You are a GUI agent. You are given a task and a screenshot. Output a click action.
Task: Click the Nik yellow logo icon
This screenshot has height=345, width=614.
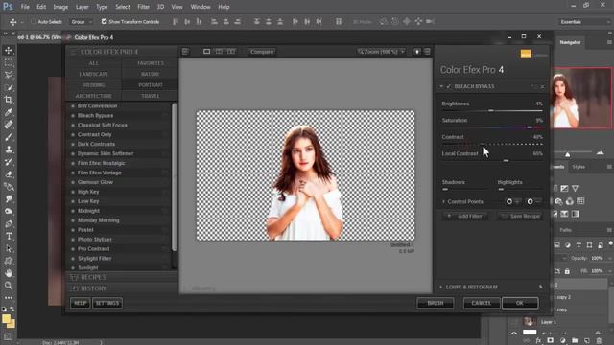click(x=526, y=54)
